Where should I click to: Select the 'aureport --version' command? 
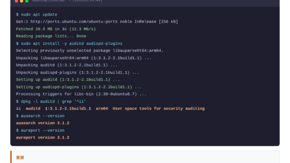pos(40,130)
